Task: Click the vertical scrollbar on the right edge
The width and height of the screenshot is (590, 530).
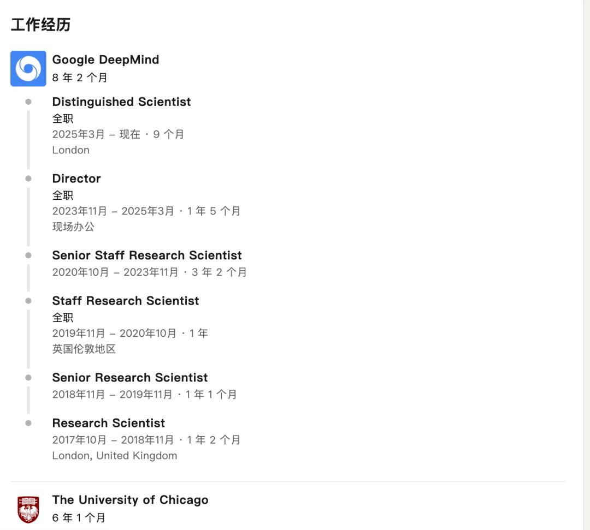Action: pyautogui.click(x=587, y=265)
